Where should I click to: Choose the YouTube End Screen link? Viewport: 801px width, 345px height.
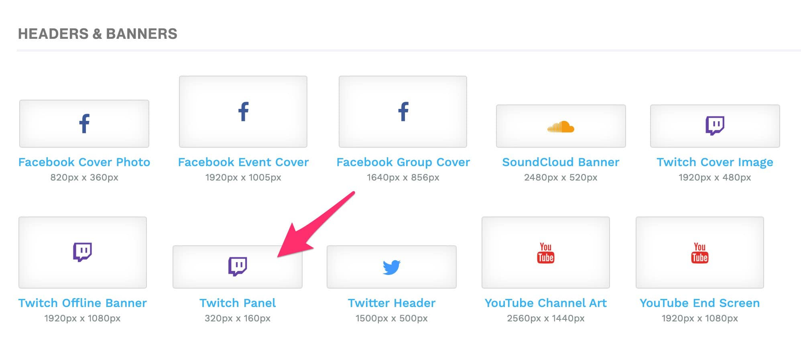coord(699,303)
